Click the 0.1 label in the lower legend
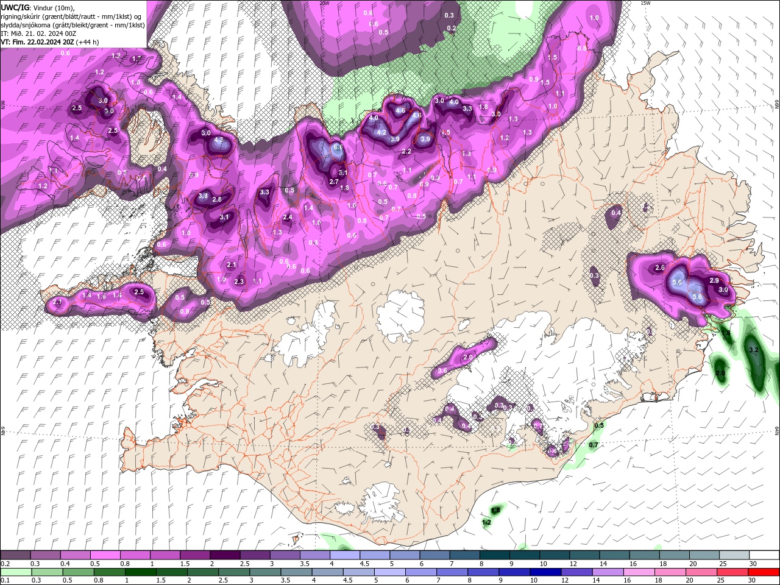Image resolution: width=780 pixels, height=585 pixels. pos(4,581)
